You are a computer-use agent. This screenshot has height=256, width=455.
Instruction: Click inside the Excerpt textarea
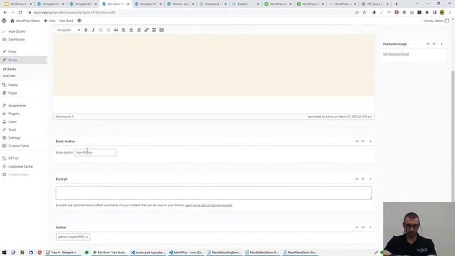pos(213,193)
